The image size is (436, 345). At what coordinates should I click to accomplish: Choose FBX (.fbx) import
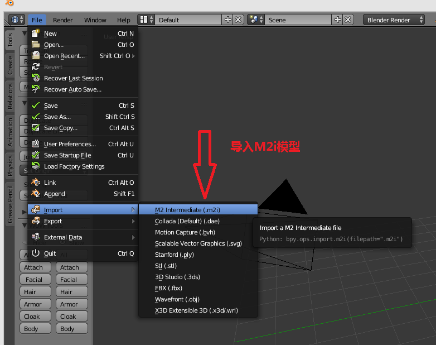(x=198, y=288)
